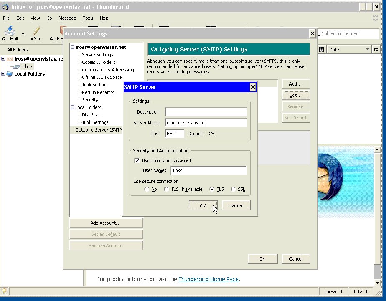
Task: Open the Edit menu
Action: 20,18
